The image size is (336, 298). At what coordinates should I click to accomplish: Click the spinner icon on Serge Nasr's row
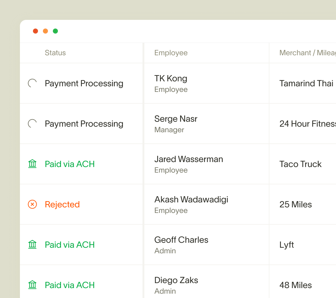[32, 124]
